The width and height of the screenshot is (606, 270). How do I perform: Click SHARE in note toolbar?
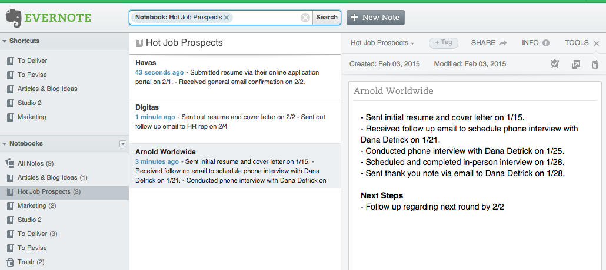pos(483,43)
